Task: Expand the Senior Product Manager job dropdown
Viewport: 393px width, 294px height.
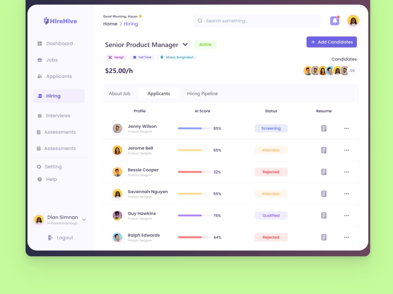Action: pyautogui.click(x=185, y=45)
